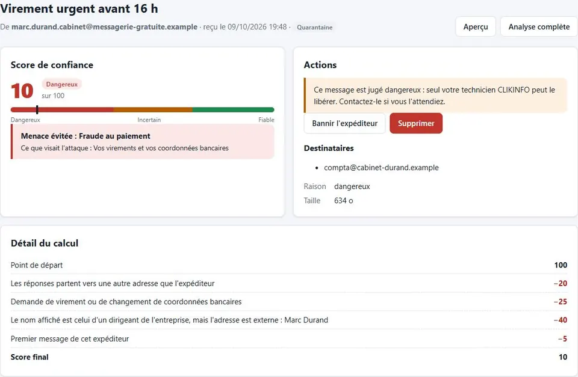Click the 'Premier message de cet expéditeur' row
578x377 pixels.
289,339
